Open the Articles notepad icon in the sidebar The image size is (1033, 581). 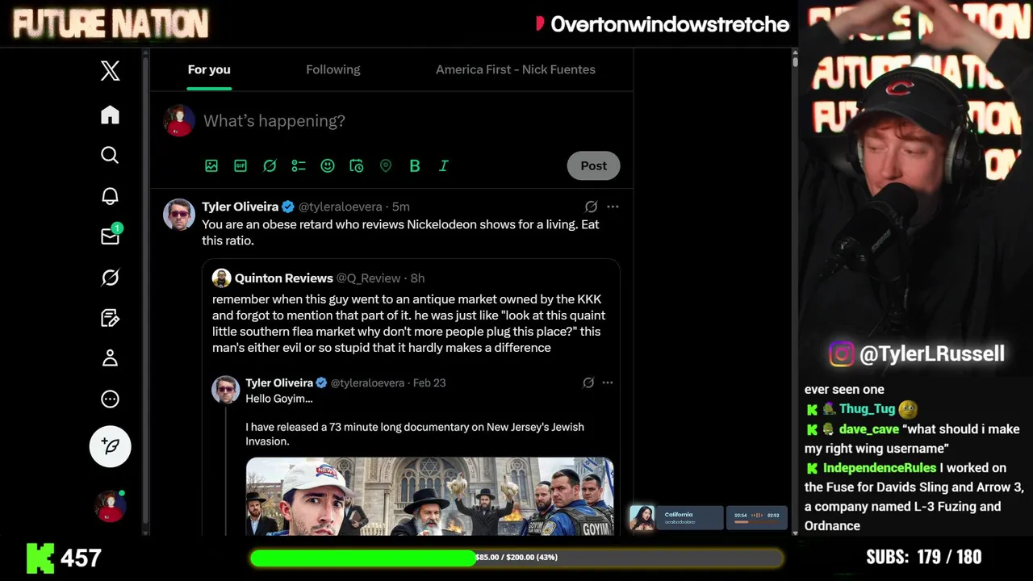[x=111, y=318]
